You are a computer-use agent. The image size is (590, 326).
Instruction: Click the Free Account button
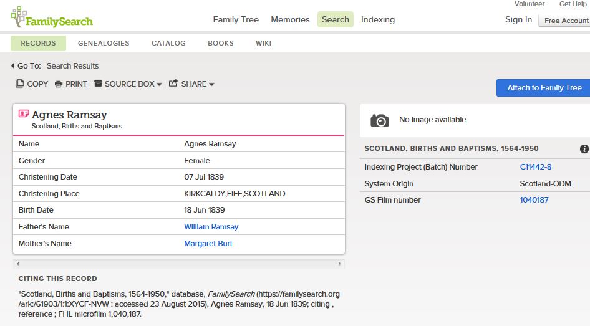566,21
